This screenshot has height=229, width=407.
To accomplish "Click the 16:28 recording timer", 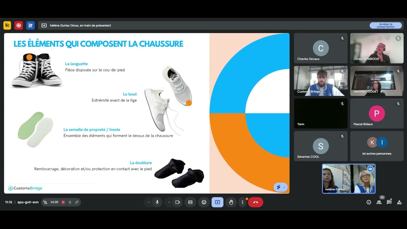I will (x=54, y=202).
